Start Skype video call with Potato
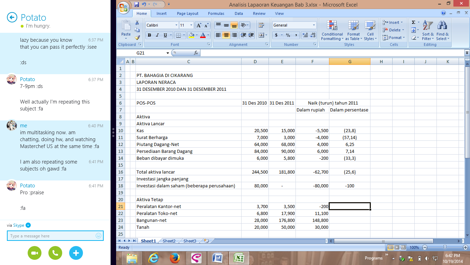This screenshot has width=470, height=265. click(35, 253)
